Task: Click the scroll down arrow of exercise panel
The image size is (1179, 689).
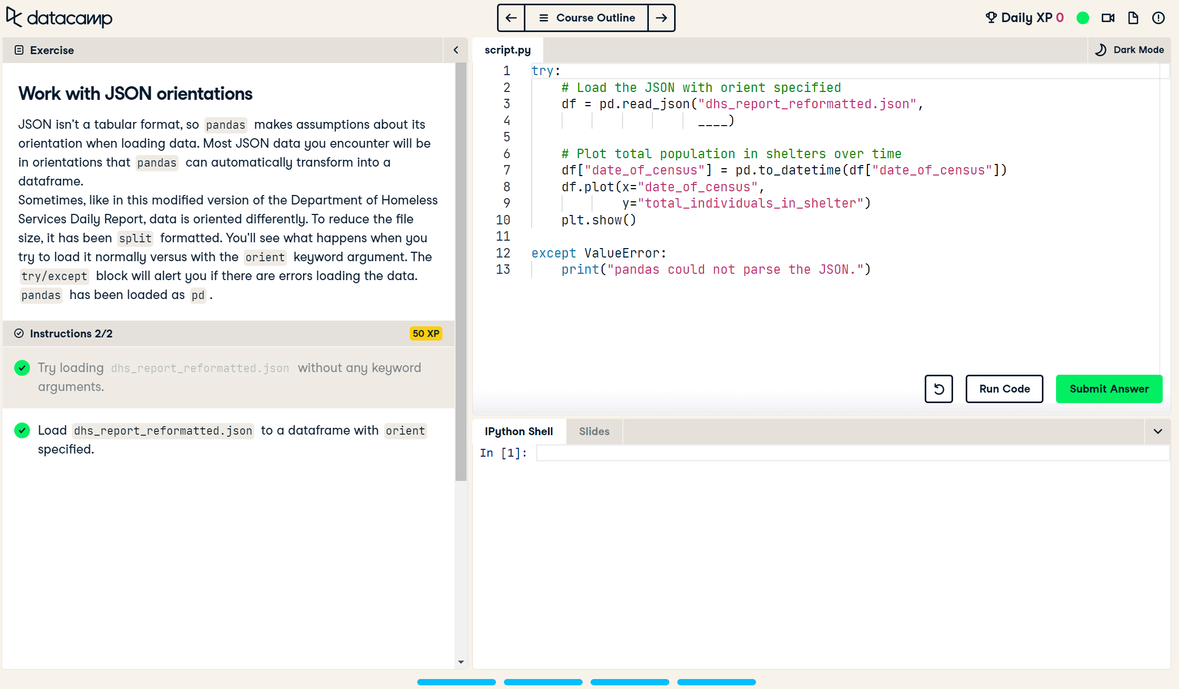Action: click(461, 662)
